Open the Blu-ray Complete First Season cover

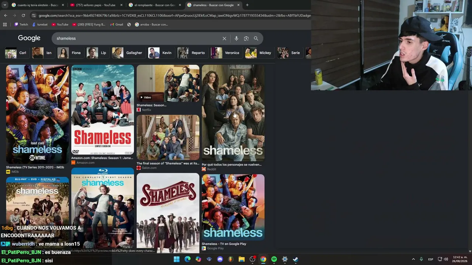103,208
